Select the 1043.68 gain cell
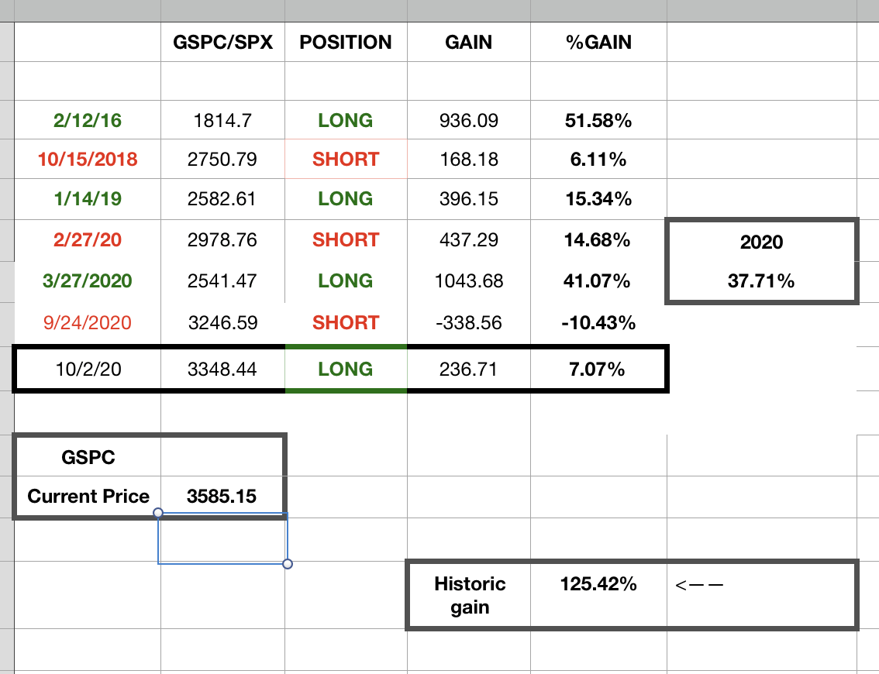 (468, 280)
